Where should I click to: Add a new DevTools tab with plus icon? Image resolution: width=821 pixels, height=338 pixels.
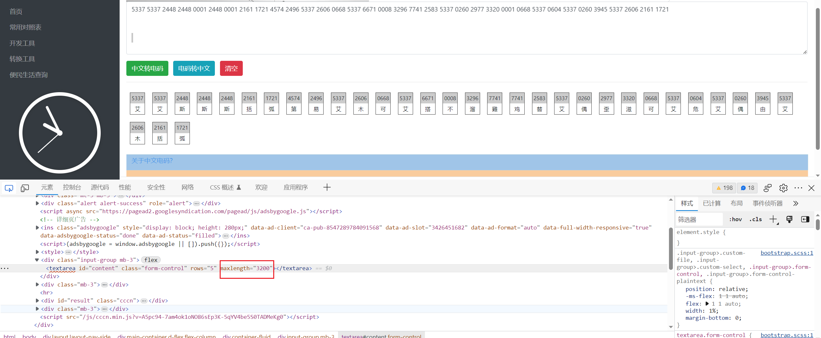tap(327, 188)
